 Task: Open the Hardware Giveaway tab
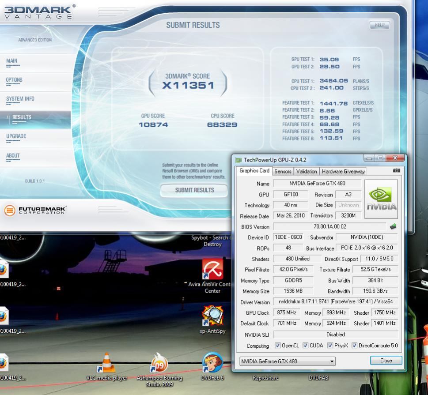click(x=343, y=171)
